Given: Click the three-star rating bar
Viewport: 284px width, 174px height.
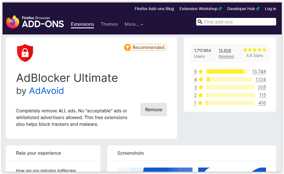Looking at the screenshot, I should [x=231, y=87].
